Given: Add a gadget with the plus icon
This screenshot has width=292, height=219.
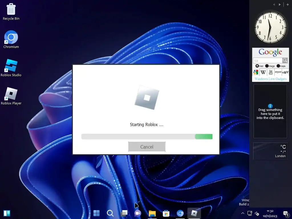Looking at the screenshot, I should coord(287,5).
